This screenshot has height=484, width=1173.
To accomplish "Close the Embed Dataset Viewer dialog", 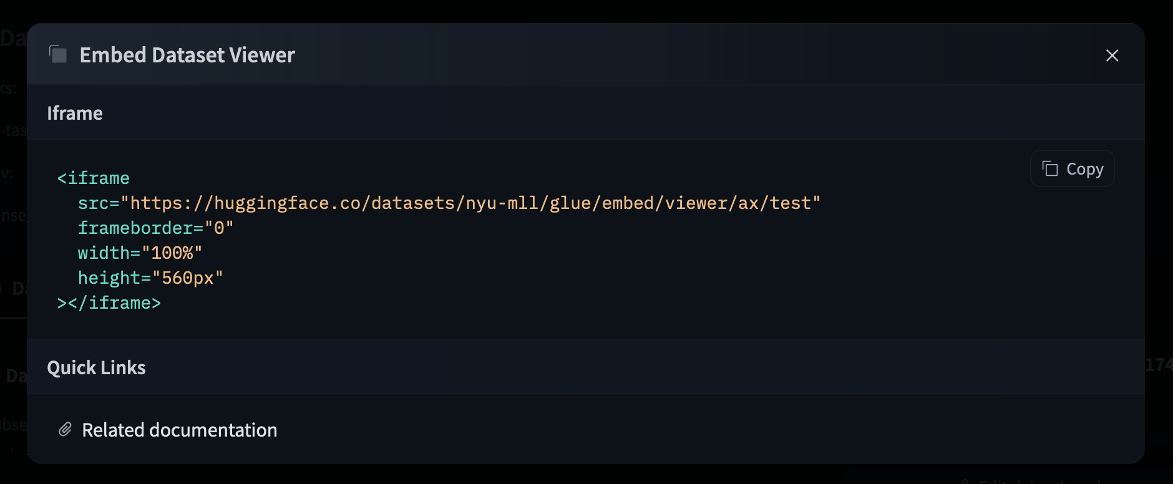I will tap(1112, 56).
